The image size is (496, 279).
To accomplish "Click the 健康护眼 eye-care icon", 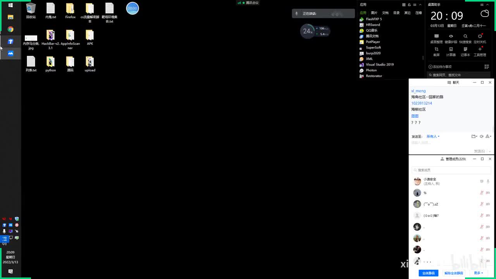I will pyautogui.click(x=451, y=38).
